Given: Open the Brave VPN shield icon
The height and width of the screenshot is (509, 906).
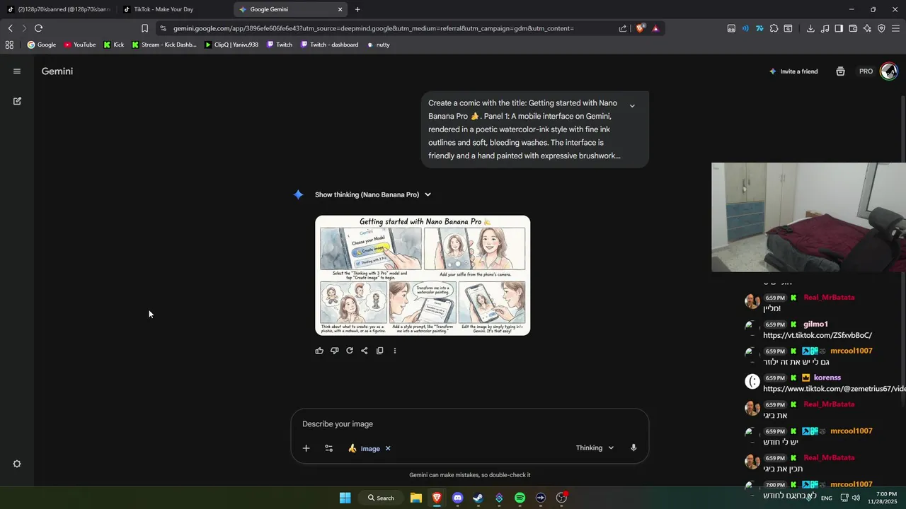Looking at the screenshot, I should click(x=881, y=28).
